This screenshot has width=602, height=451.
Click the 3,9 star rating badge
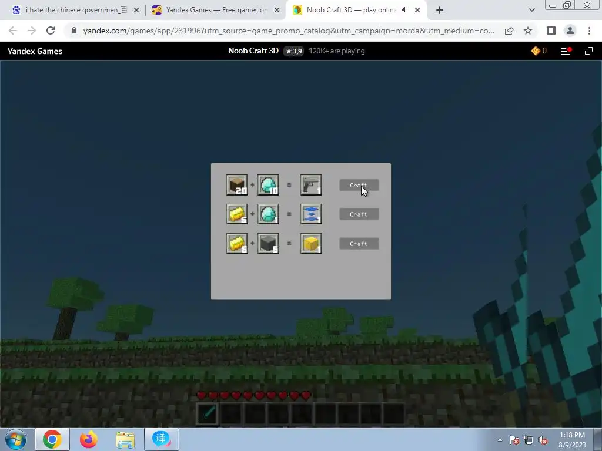(x=294, y=51)
